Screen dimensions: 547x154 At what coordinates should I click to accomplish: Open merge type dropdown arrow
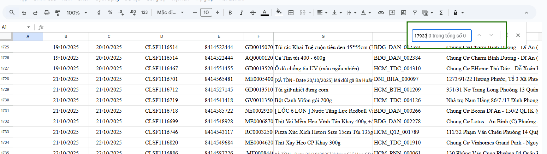[x=310, y=13]
